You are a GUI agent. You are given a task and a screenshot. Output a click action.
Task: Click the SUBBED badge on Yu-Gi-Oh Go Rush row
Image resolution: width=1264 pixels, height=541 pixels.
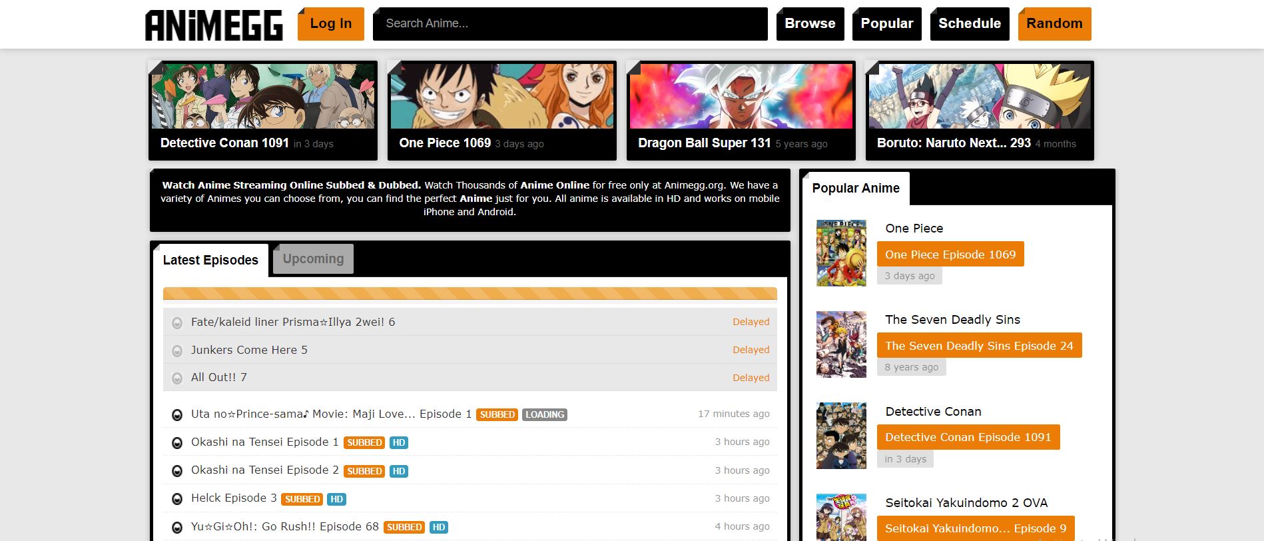tap(404, 527)
